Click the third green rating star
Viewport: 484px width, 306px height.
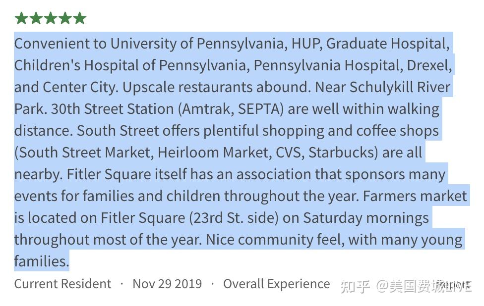[51, 18]
